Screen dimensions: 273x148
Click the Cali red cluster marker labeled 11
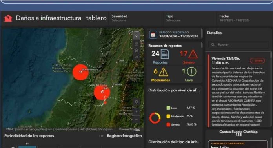click(x=102, y=92)
